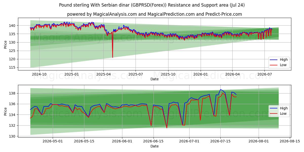The height and width of the screenshot is (152, 304).
Task: Click the 'powered by MagicalAnalysis.com' subtitle line
Action: [x=155, y=14]
